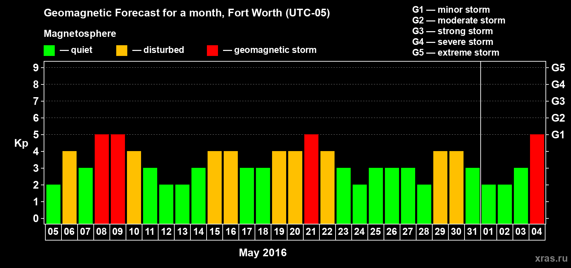The width and height of the screenshot is (571, 268).
Task: Click the 'G4 — severe storm' legend text
Action: coord(452,42)
